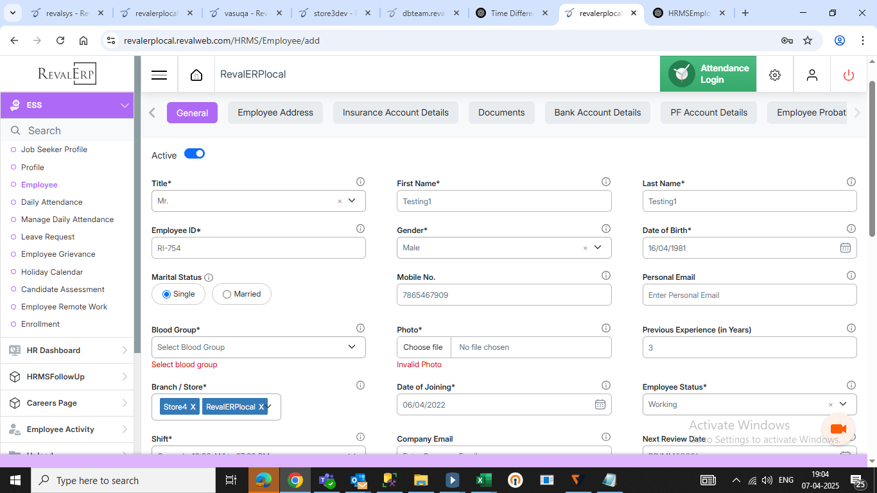This screenshot has height=493, width=877.
Task: Open Date of Birth calendar icon
Action: 846,248
